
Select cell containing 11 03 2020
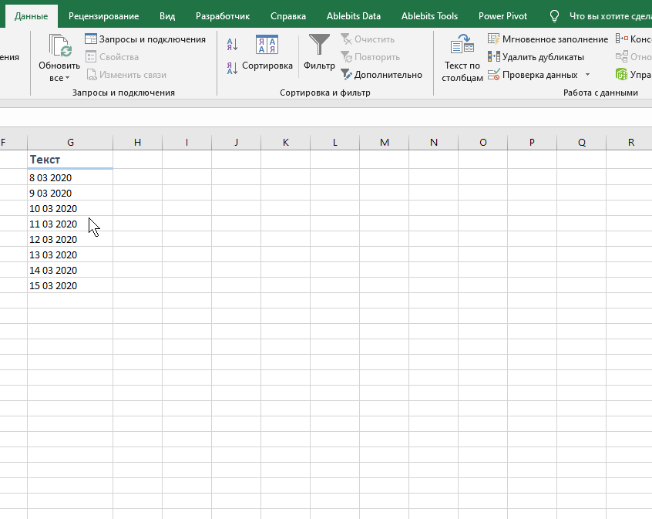coord(69,224)
